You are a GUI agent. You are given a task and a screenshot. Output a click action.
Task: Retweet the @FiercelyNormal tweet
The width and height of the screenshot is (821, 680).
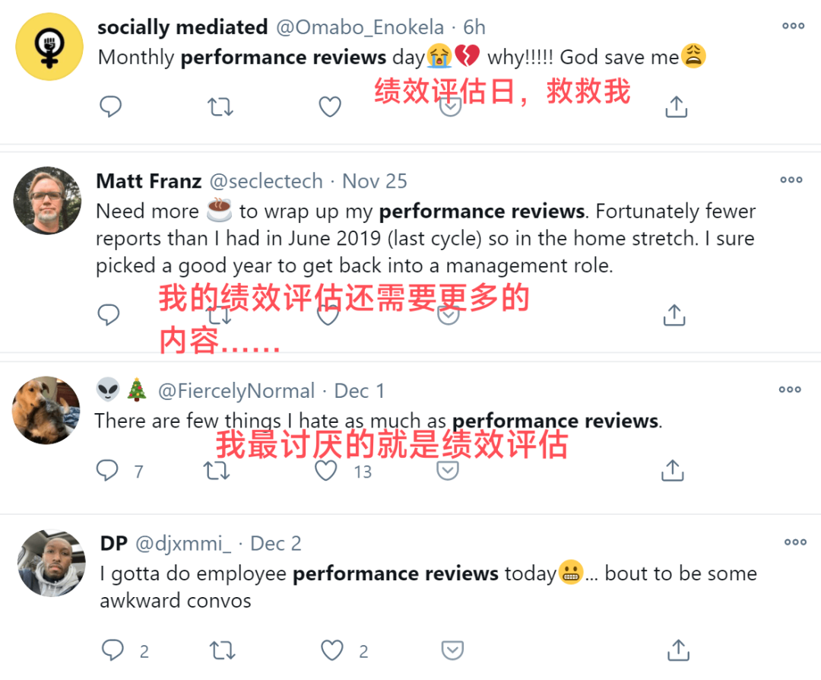point(216,470)
